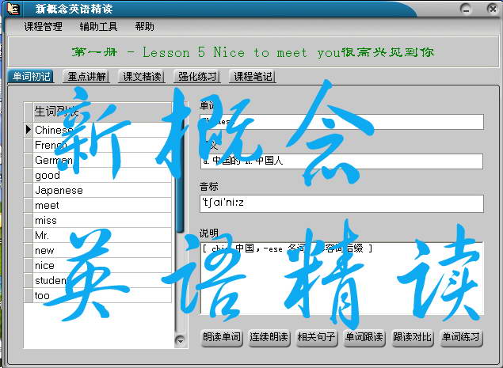Click the 音标 phonetic field

coord(341,203)
